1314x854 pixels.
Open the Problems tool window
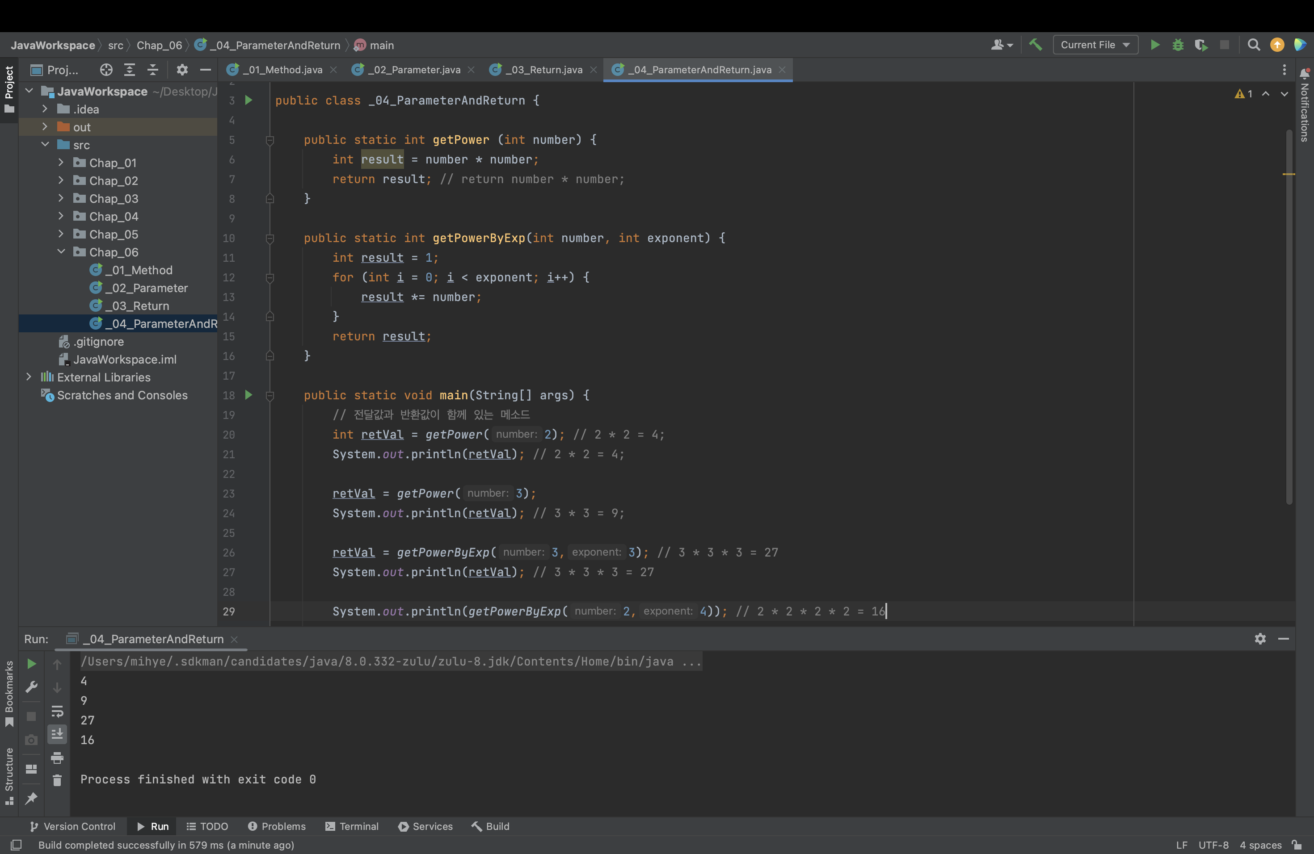tap(277, 826)
